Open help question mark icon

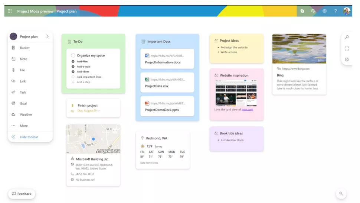(x=336, y=11)
